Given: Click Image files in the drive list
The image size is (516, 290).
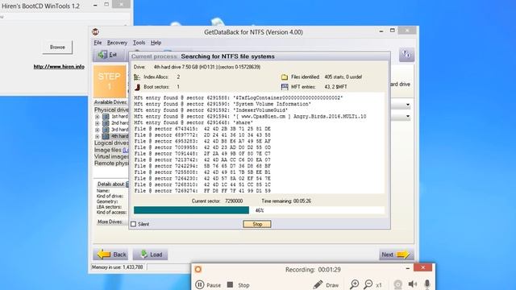Looking at the screenshot, I should point(108,150).
